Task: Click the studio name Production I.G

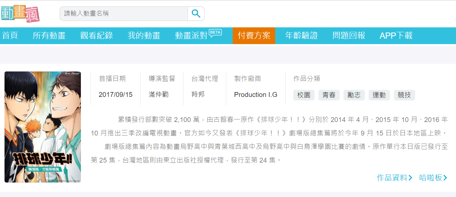Action: click(x=256, y=95)
